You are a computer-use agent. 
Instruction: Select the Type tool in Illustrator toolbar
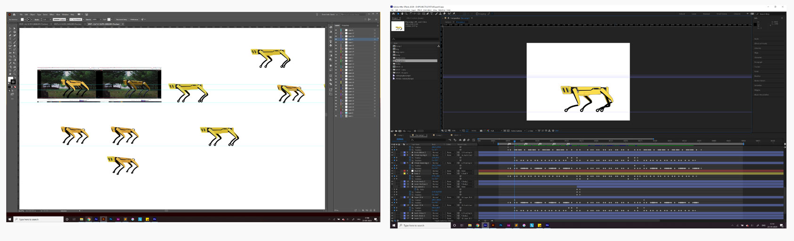(x=10, y=39)
